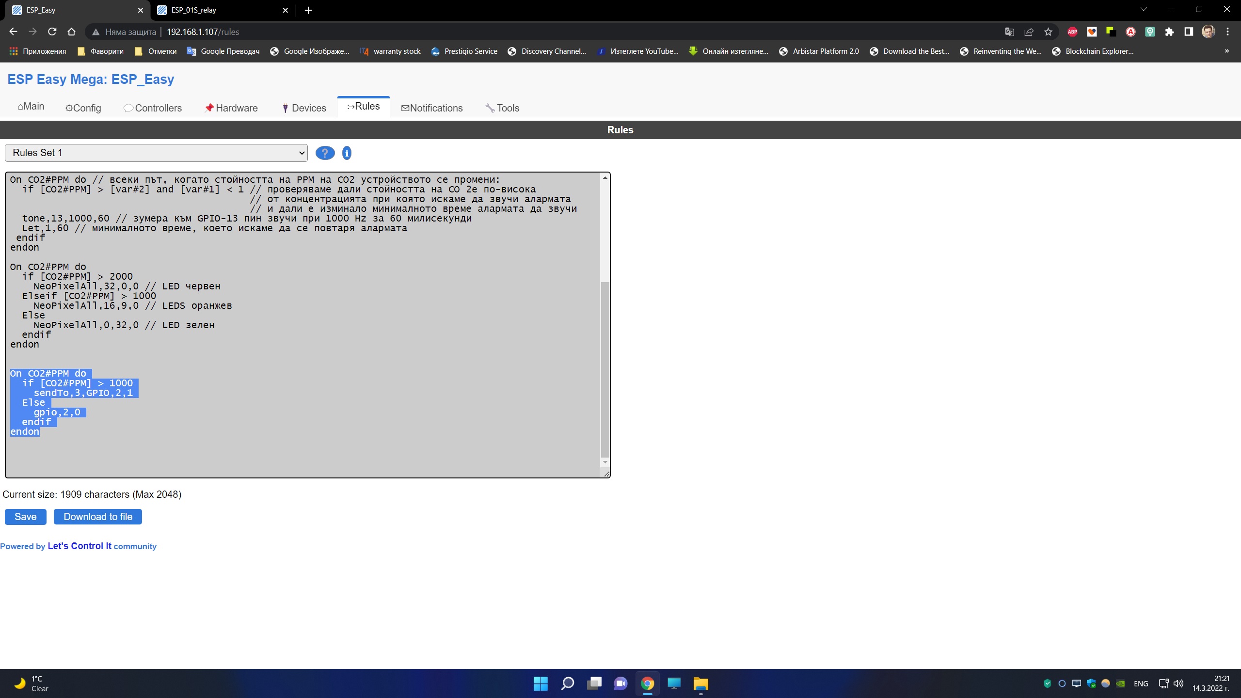Viewport: 1241px width, 698px height.
Task: Open the ENG language indicator
Action: (1141, 683)
